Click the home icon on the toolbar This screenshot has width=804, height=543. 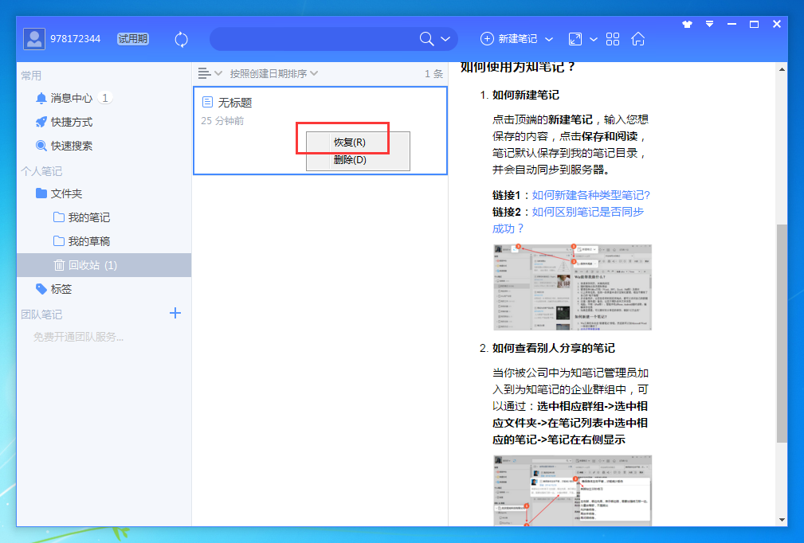click(x=637, y=38)
